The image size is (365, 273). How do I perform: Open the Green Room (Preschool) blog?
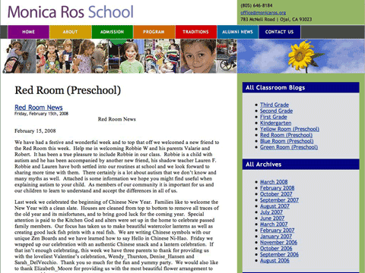[289, 147]
